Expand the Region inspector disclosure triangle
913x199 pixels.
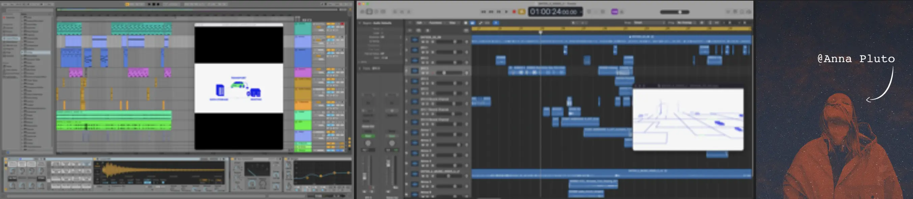click(x=360, y=23)
